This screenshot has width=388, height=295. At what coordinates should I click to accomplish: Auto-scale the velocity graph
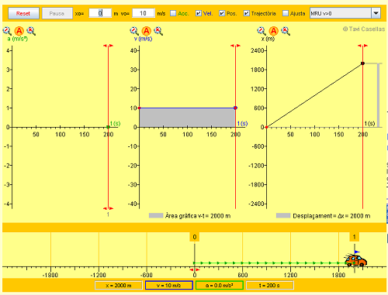click(147, 31)
